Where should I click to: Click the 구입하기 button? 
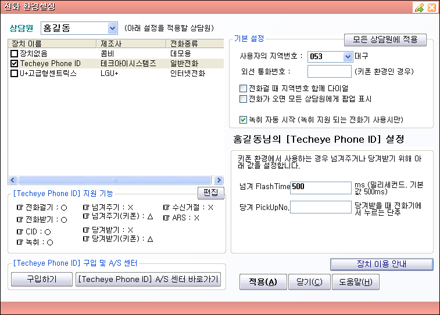(x=42, y=279)
